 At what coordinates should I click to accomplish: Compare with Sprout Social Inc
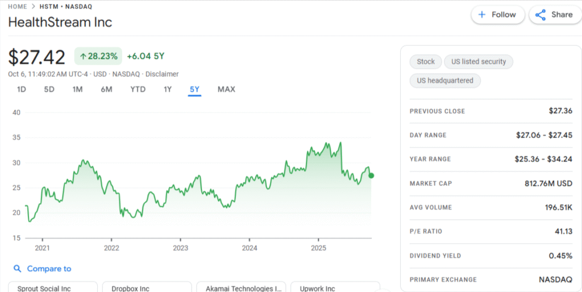[52, 288]
